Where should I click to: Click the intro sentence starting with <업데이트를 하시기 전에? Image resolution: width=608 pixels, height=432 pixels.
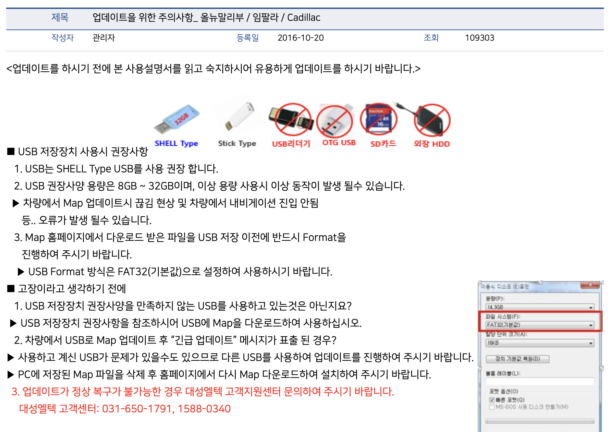213,69
